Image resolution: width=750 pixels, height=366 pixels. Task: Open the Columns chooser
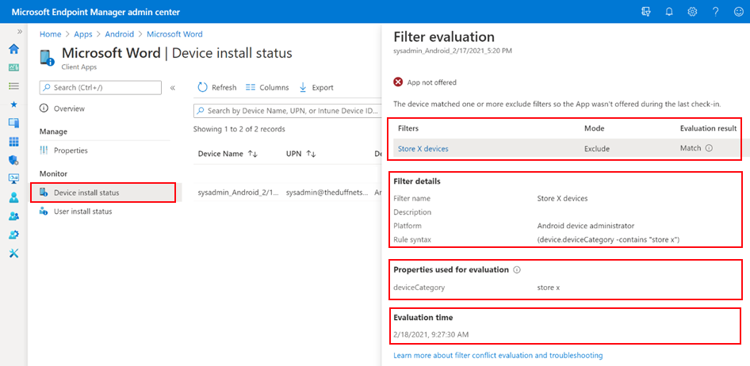click(267, 87)
